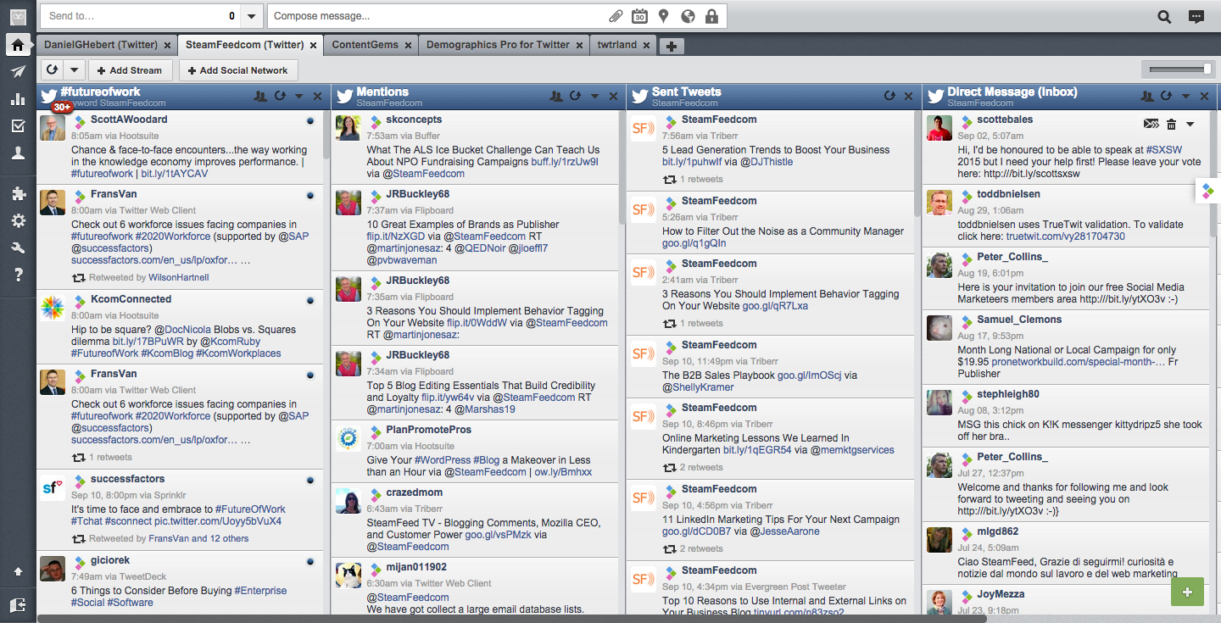The height and width of the screenshot is (623, 1221).
Task: Click the Add Social Network button
Action: [x=238, y=70]
